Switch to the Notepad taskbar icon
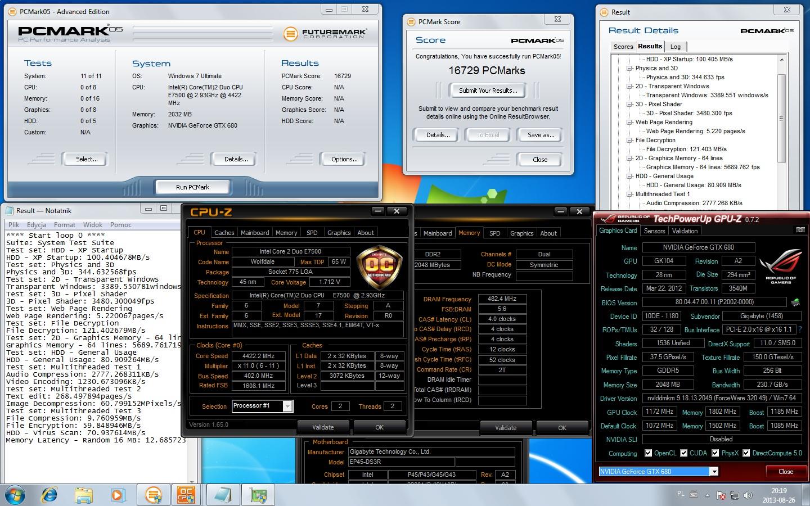Image resolution: width=810 pixels, height=506 pixels. (223, 495)
